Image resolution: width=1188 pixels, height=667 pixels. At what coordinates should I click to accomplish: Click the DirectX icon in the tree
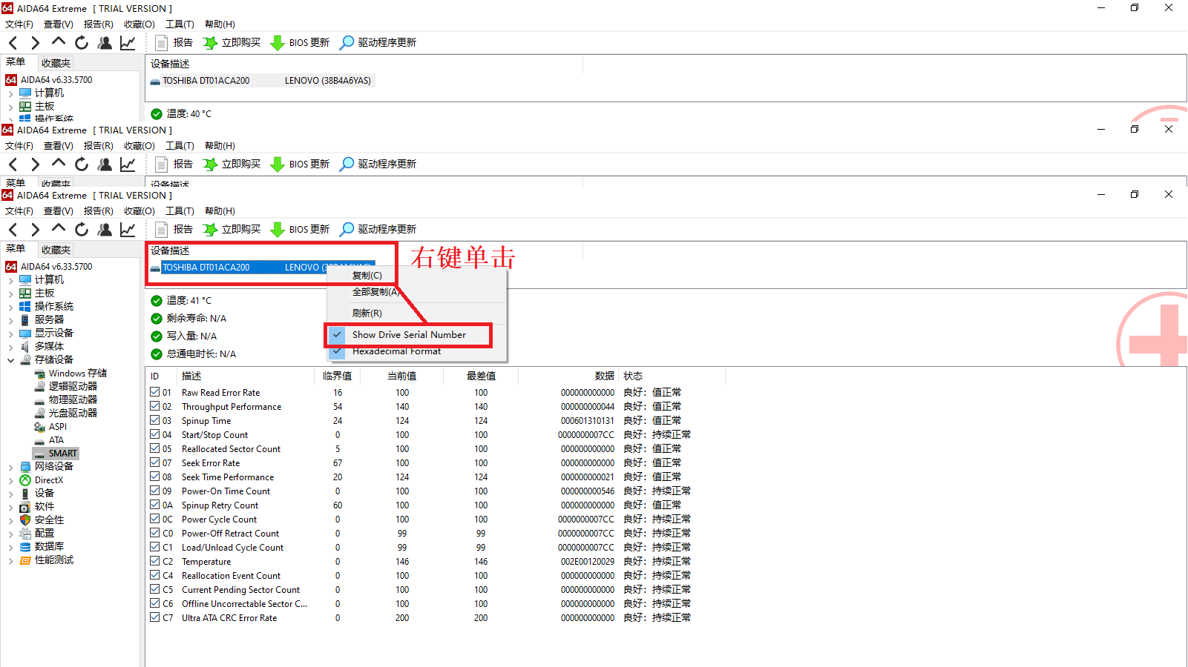(25, 480)
